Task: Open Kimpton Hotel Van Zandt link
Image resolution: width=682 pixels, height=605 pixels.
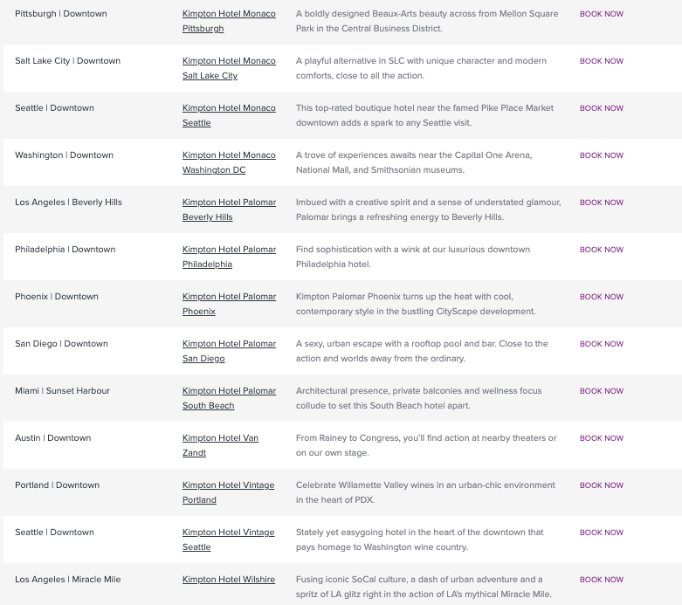Action: click(221, 445)
